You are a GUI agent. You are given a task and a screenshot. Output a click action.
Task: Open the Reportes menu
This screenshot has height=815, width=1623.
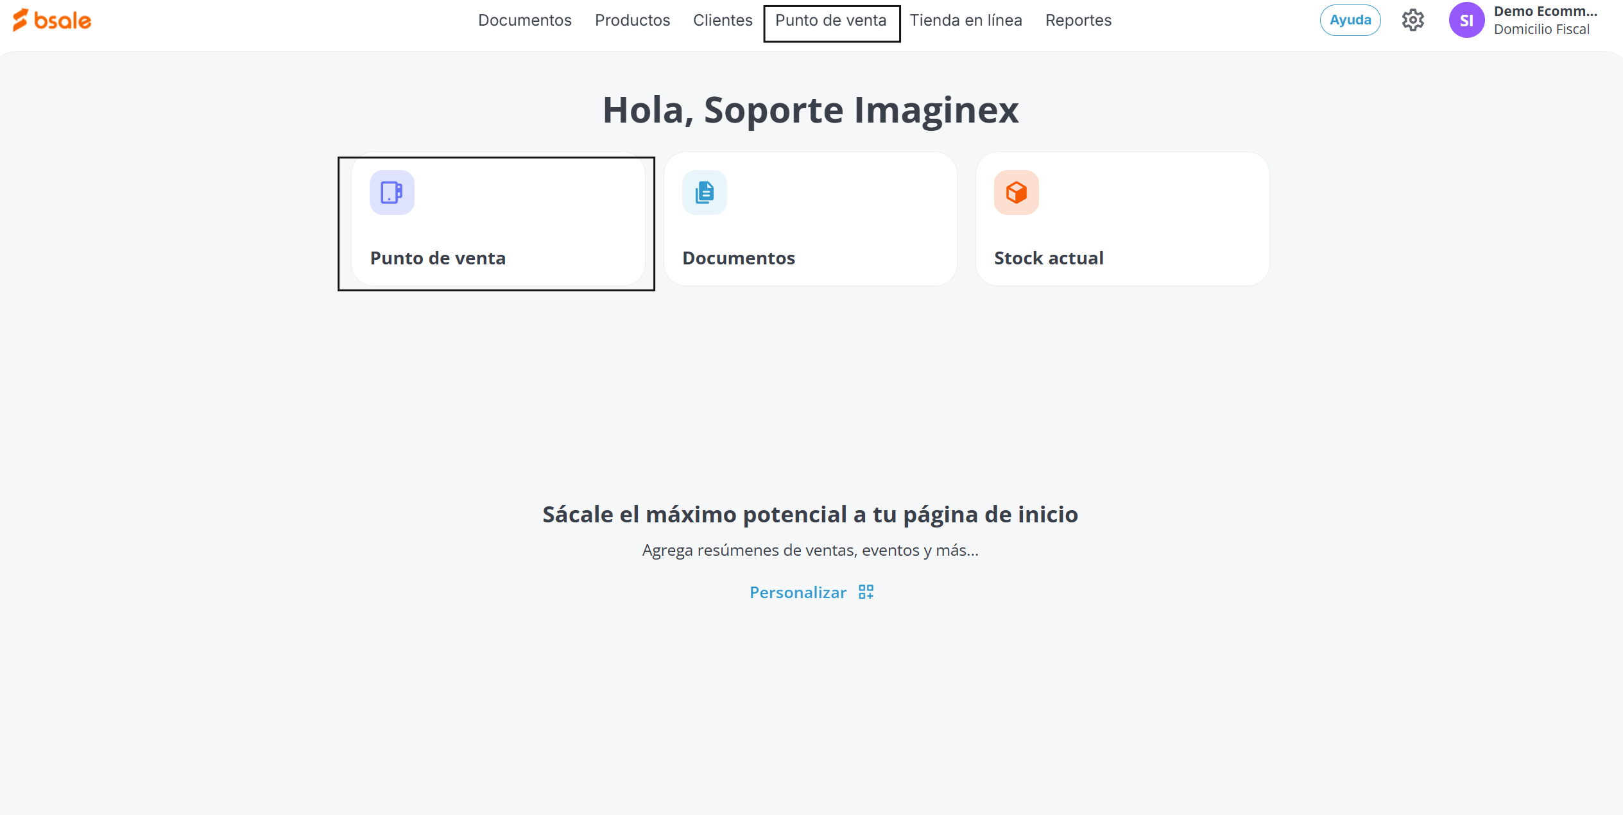pos(1078,21)
